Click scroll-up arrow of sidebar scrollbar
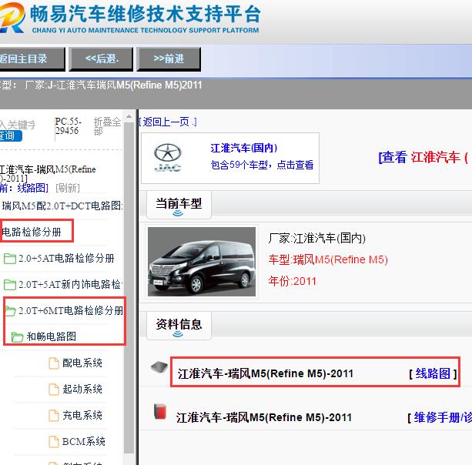 129,117
